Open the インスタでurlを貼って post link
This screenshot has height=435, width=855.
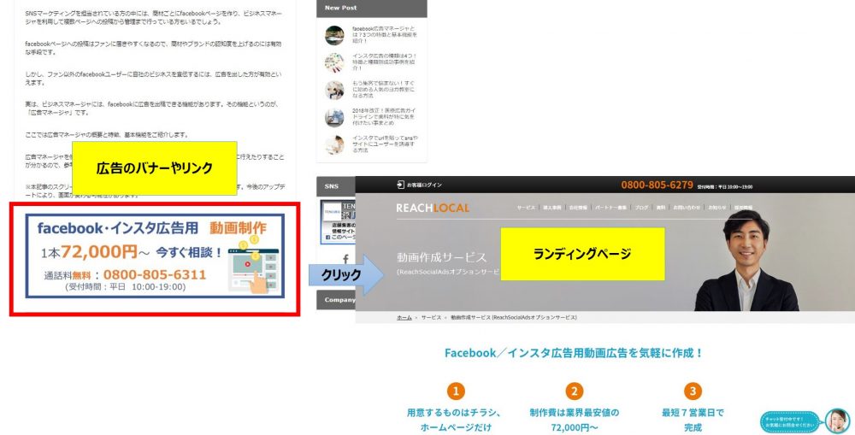point(385,144)
